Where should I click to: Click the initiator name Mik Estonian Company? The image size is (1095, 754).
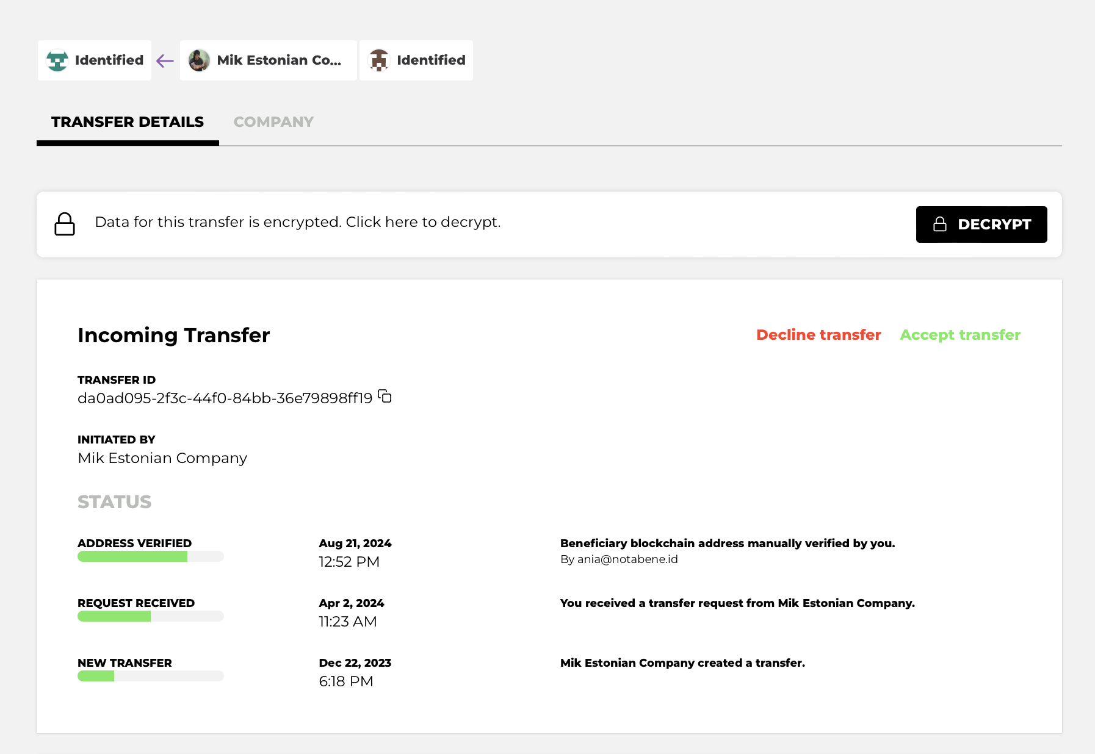[x=162, y=458]
